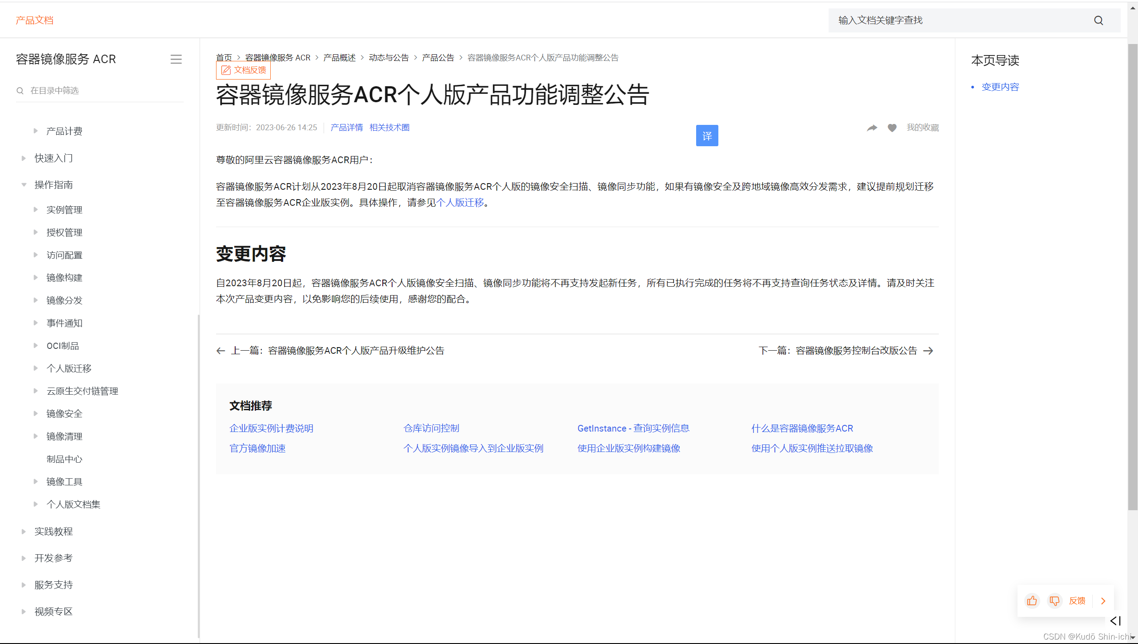Click the thumbs down icon
This screenshot has width=1138, height=644.
tap(1054, 601)
